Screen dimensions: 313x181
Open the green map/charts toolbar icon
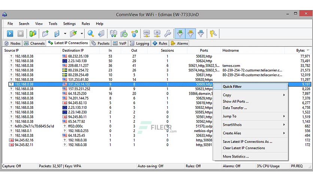click(x=33, y=34)
